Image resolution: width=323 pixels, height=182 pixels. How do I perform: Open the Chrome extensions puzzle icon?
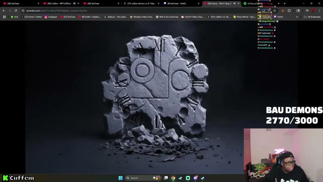[289, 11]
